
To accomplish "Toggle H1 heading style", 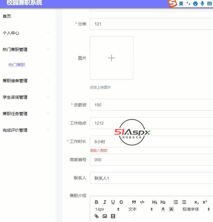I will [155, 202].
